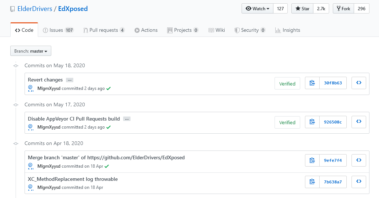
Task: Open the Security tab
Action: (250, 30)
